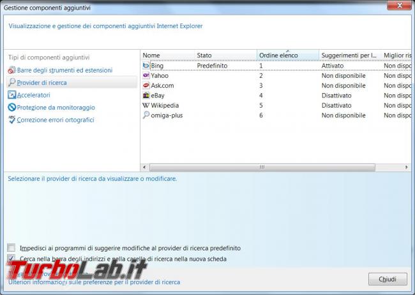Open Barre degli strumenti ed estensioni
The width and height of the screenshot is (415, 295).
click(x=64, y=70)
